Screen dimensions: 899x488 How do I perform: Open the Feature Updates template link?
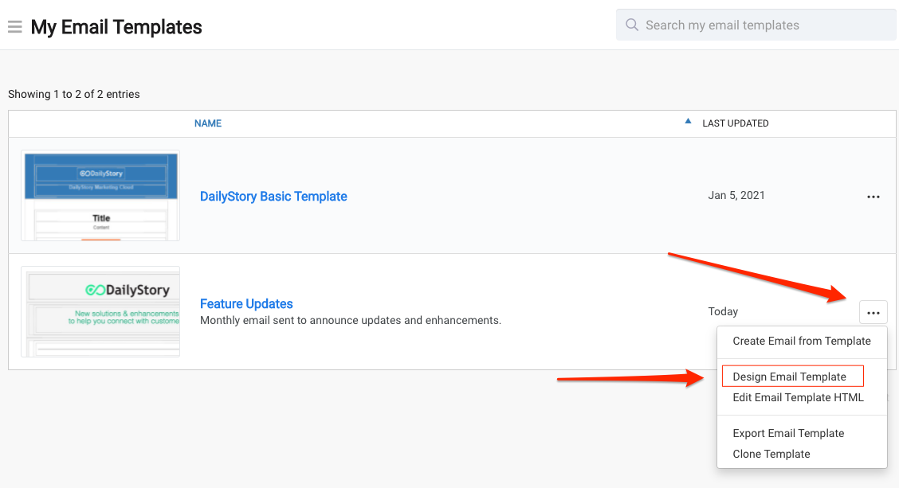[x=246, y=303]
